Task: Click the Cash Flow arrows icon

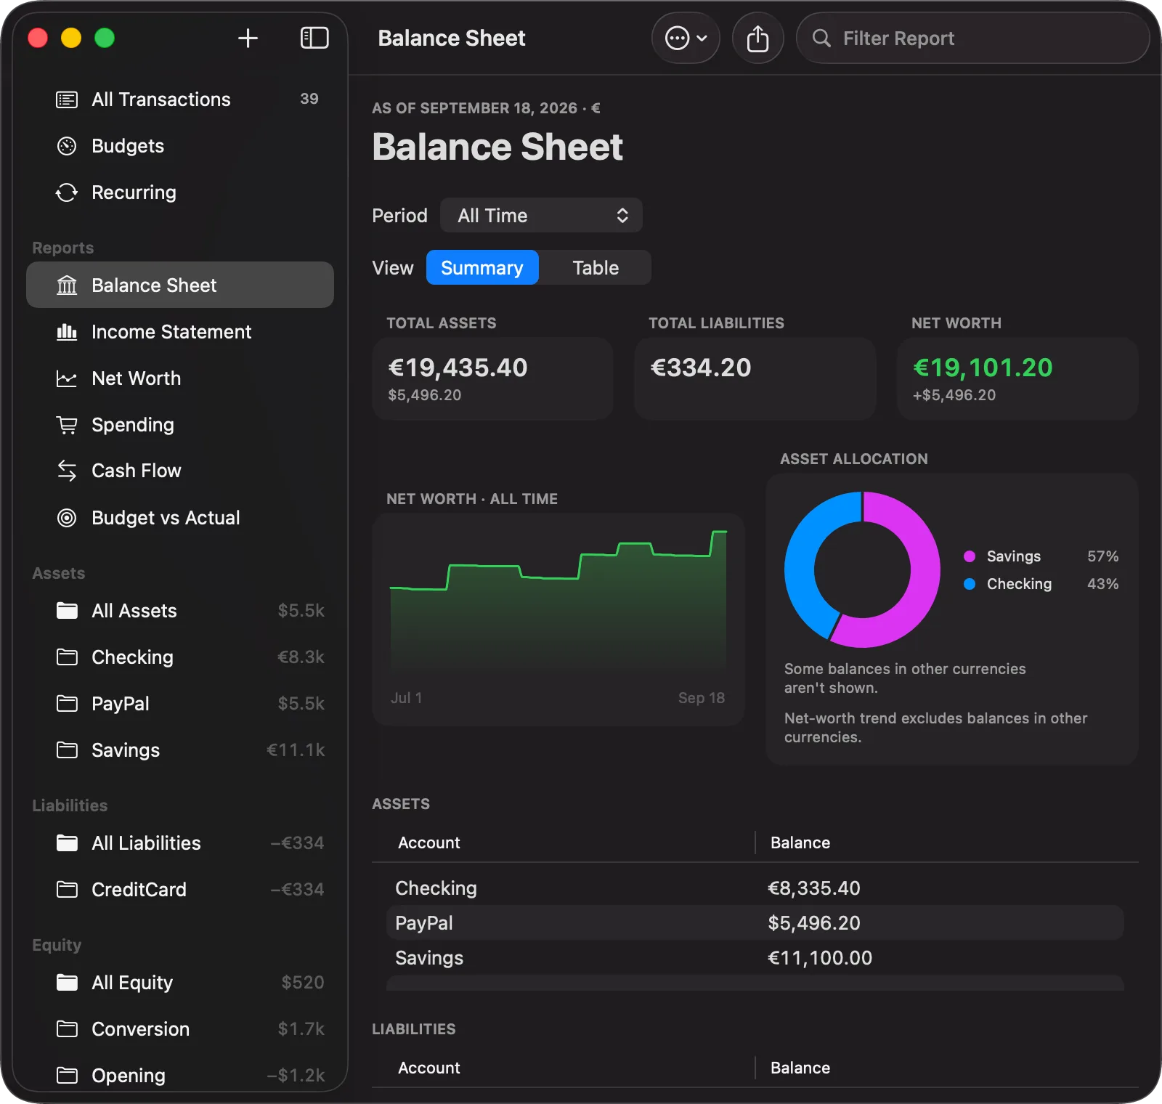Action: (x=67, y=471)
